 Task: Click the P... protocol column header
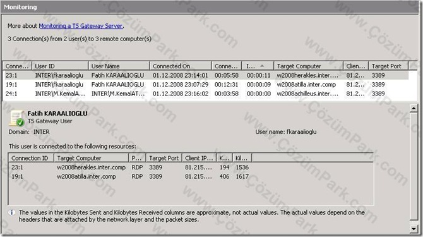click(x=137, y=158)
